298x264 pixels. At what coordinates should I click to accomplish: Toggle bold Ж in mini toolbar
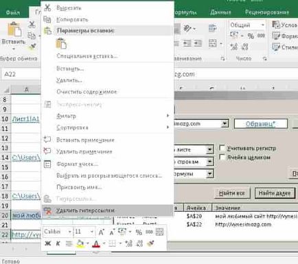coord(48,243)
